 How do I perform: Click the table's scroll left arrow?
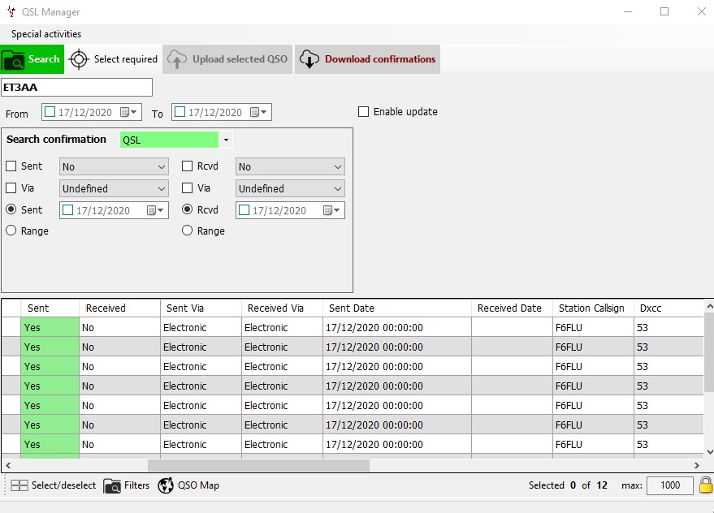(x=8, y=465)
